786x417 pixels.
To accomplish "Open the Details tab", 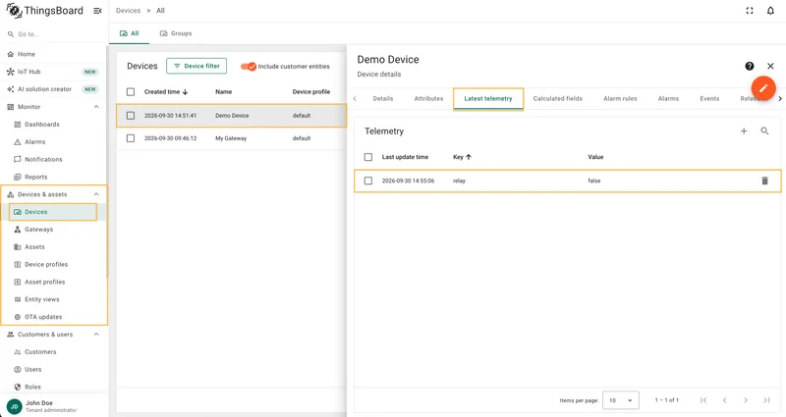I will tap(383, 99).
